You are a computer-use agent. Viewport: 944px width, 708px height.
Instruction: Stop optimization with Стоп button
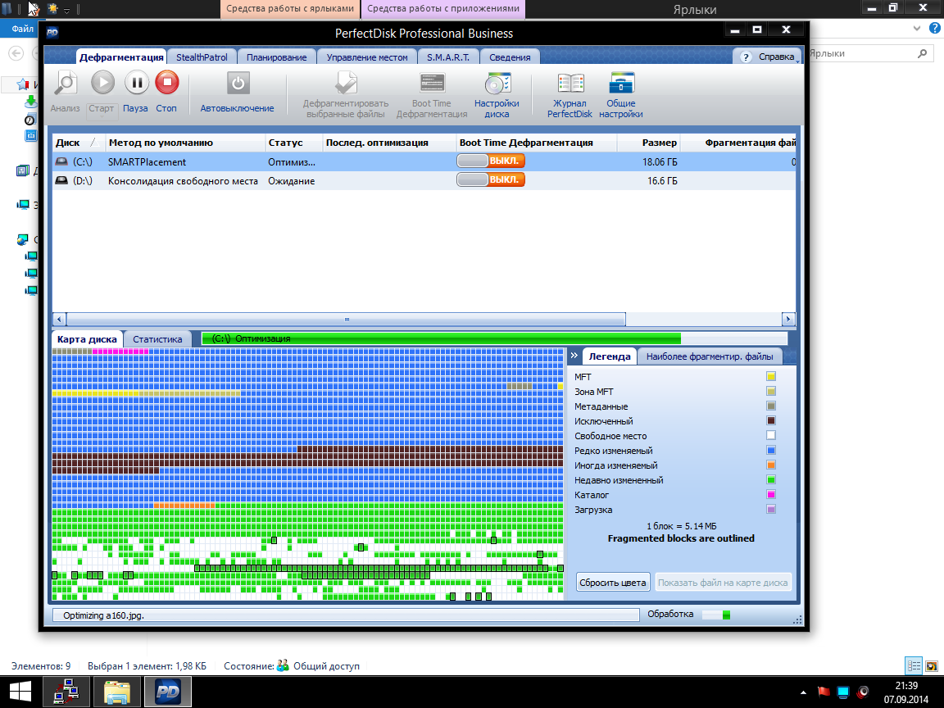pos(167,83)
